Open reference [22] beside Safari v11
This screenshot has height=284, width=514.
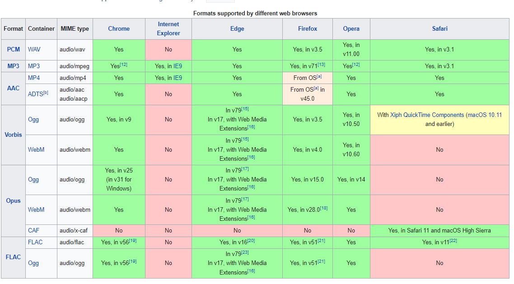point(453,241)
